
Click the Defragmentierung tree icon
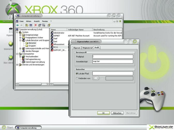24,59
